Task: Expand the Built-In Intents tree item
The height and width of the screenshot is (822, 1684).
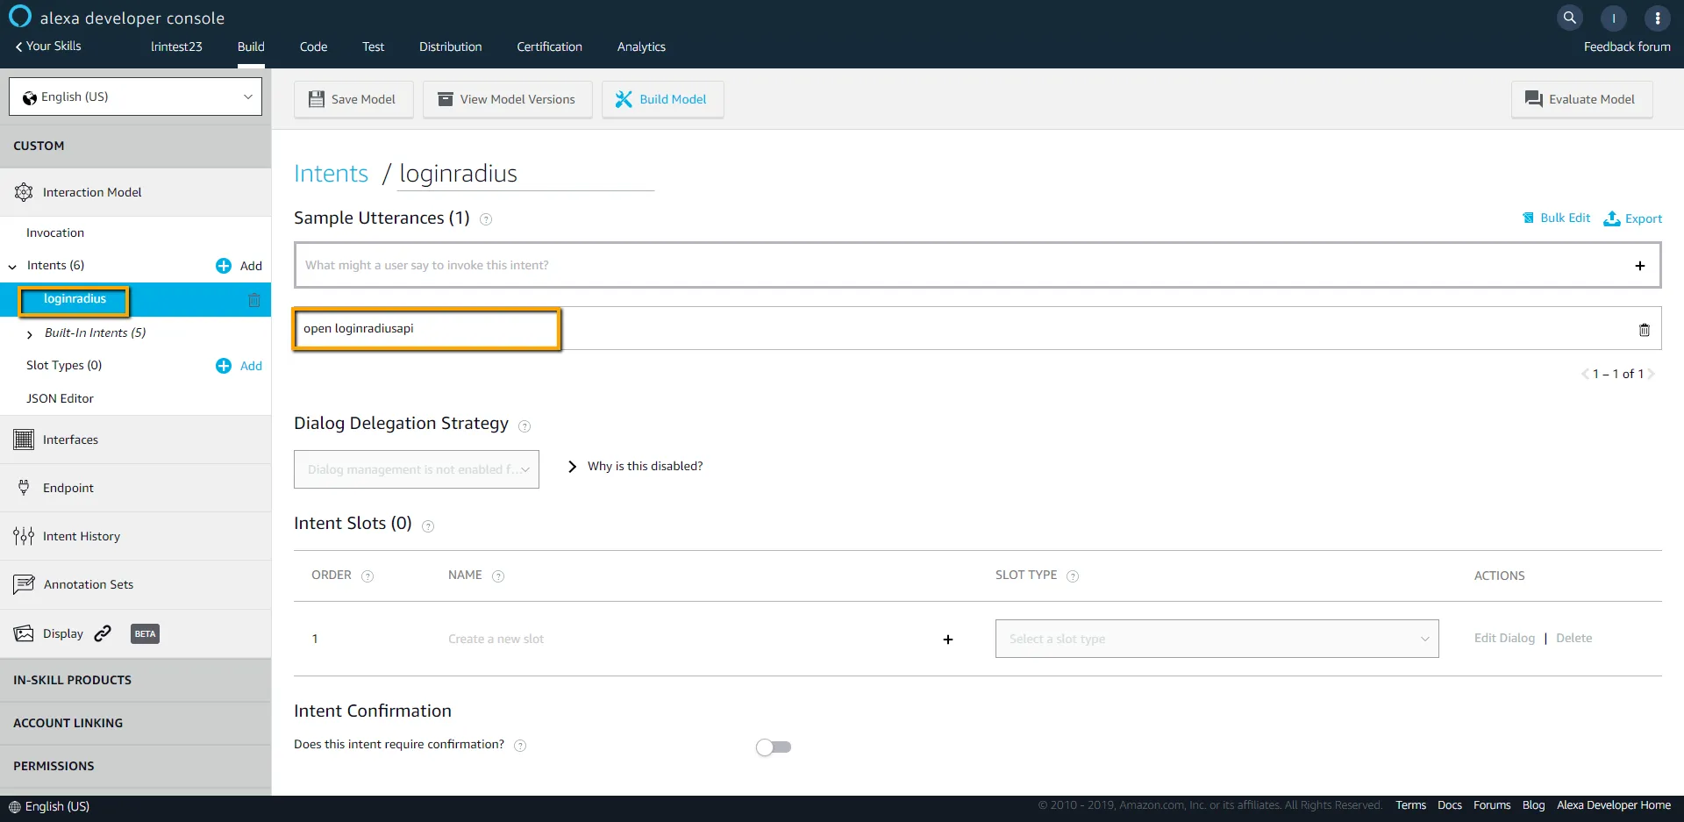Action: (x=30, y=334)
